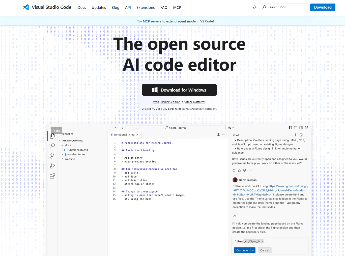The width and height of the screenshot is (345, 256).
Task: Open the Docs menu item
Action: point(82,8)
